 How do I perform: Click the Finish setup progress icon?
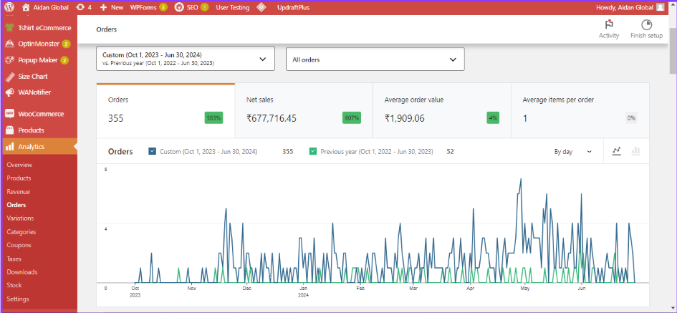(x=646, y=25)
